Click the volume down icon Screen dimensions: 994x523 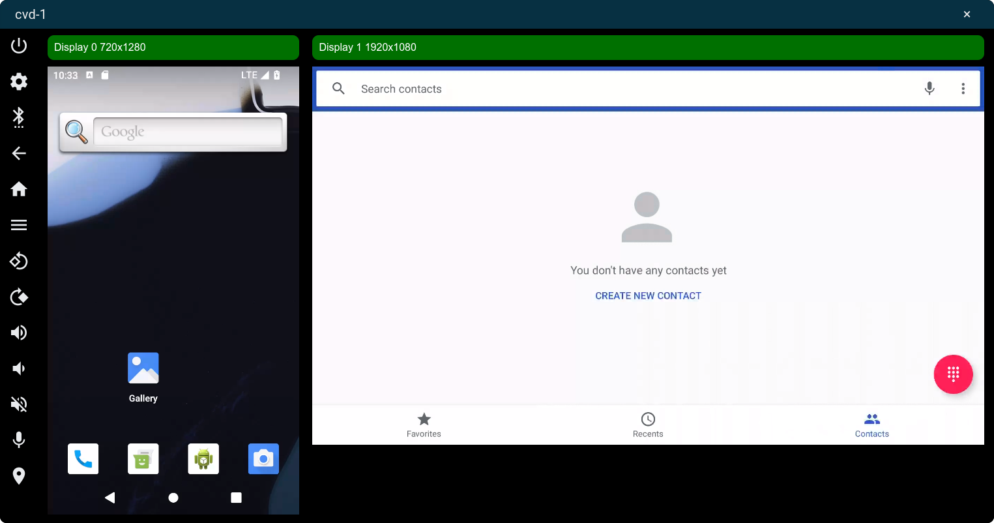click(19, 368)
